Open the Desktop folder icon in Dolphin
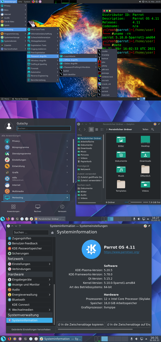This screenshot has height=342, width=161. pos(145,140)
